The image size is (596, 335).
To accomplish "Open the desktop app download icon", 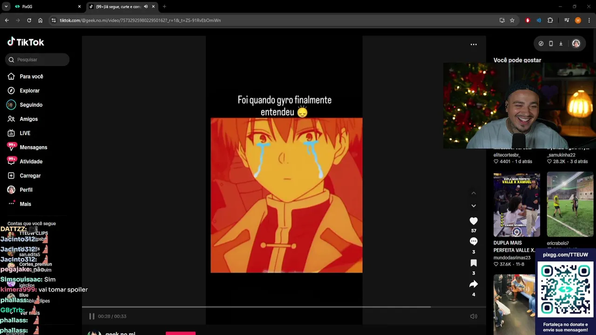I will point(561,44).
